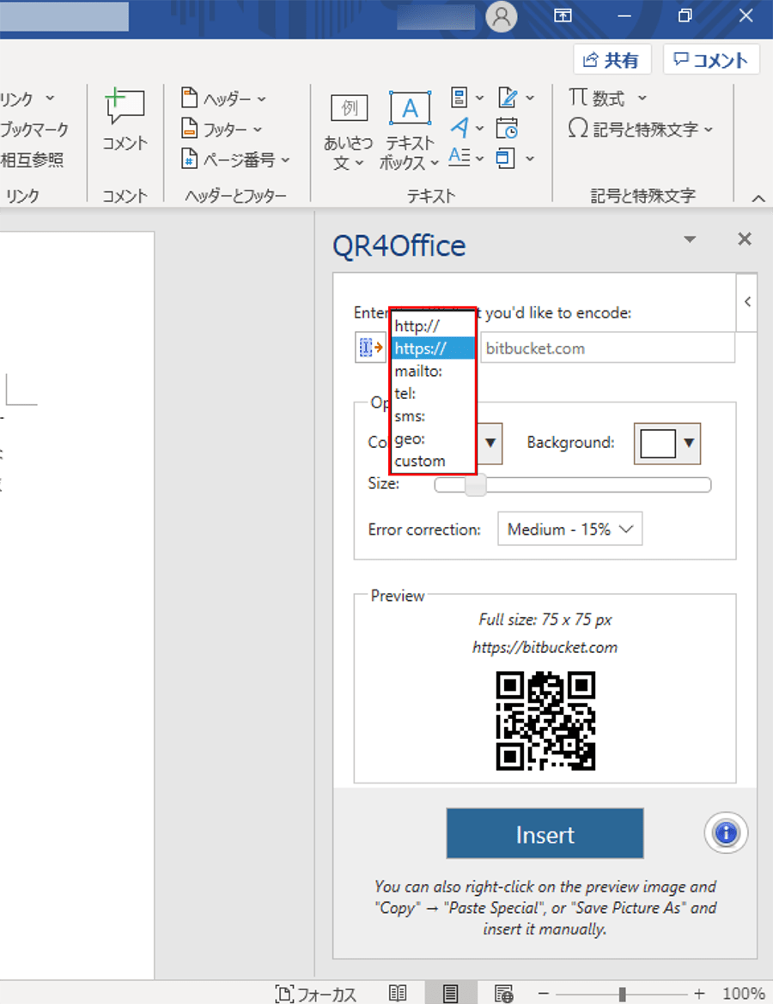Select sms: from the prefix list

(433, 416)
